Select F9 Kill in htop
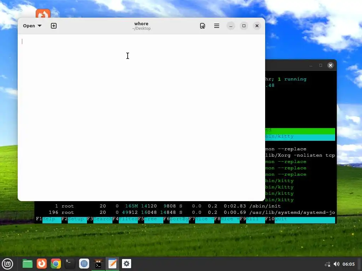 click(x=252, y=219)
